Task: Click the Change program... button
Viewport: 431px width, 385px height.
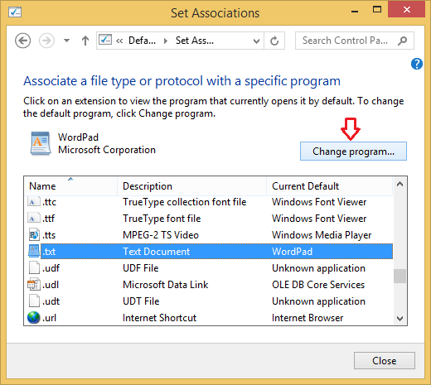Action: pos(353,152)
